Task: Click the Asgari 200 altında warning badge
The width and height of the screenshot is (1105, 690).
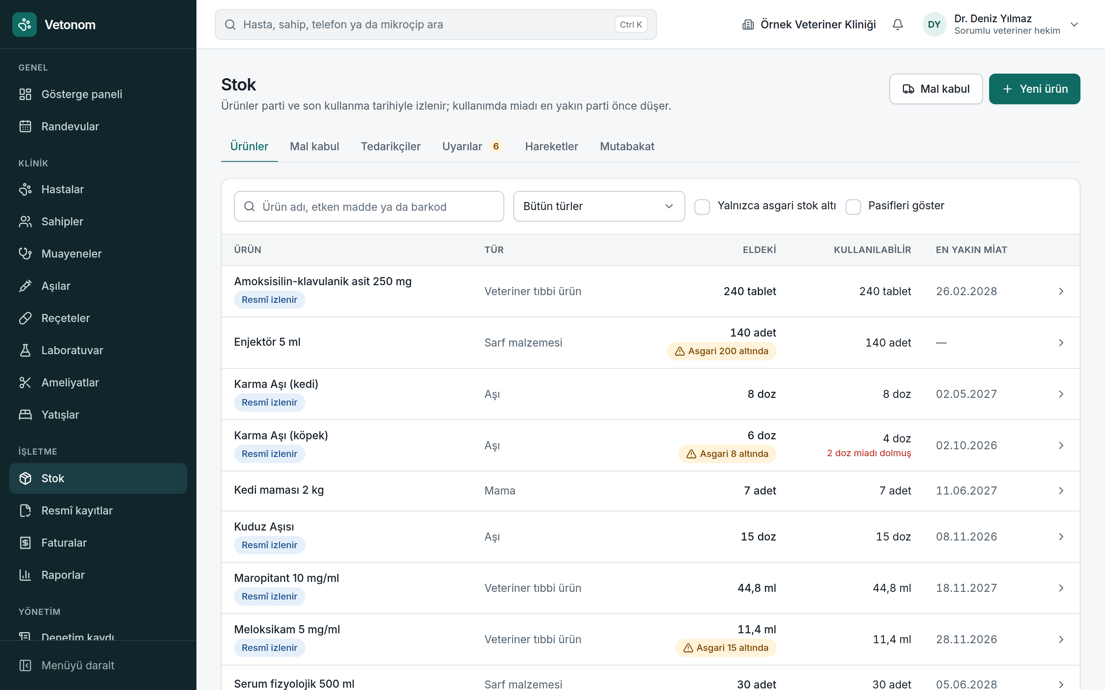Action: [721, 351]
